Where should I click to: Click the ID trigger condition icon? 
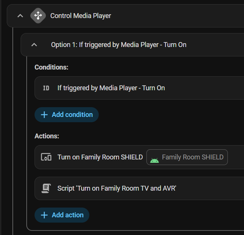point(46,88)
